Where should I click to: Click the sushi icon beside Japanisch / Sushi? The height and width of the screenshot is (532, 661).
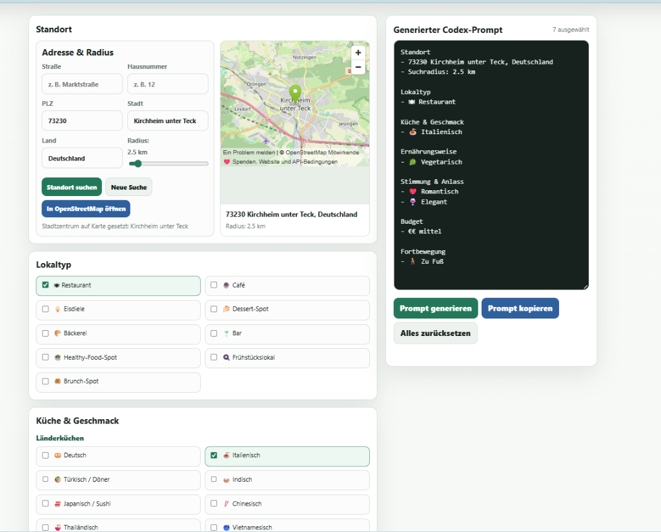tap(57, 504)
